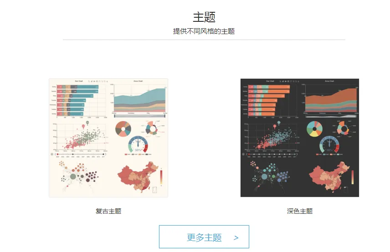The height and width of the screenshot is (252, 390).
Task: Open the 复古主题 vintage theme preview image
Action: click(108, 138)
